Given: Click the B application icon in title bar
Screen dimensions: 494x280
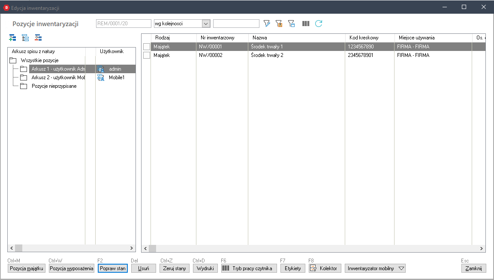Looking at the screenshot, I should coord(6,8).
